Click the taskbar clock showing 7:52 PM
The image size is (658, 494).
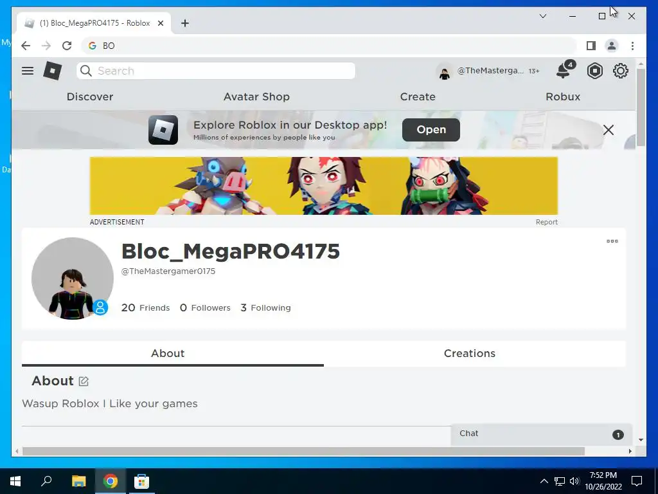tap(603, 481)
